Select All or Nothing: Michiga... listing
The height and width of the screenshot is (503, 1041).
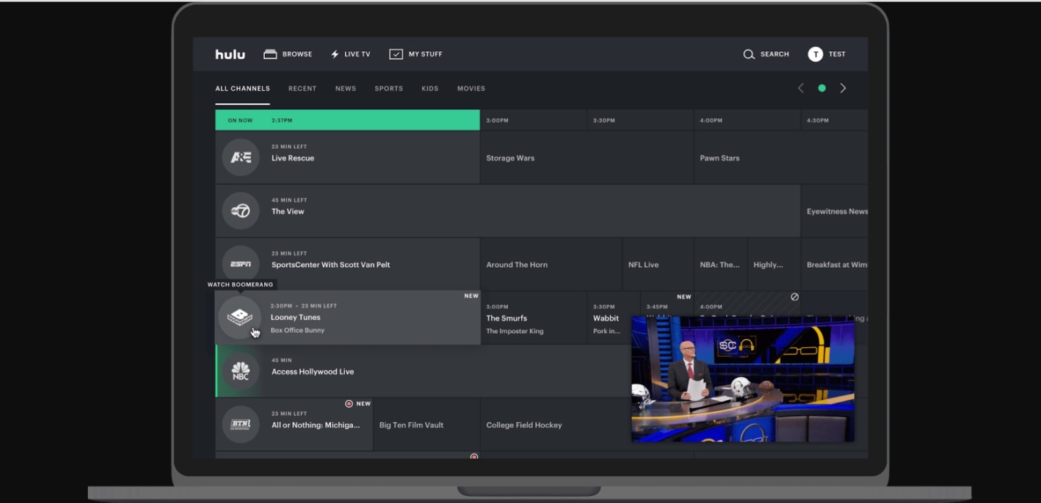tap(294, 424)
